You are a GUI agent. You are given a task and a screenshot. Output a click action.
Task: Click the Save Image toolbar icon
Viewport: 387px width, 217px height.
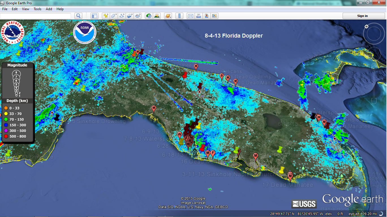click(214, 16)
